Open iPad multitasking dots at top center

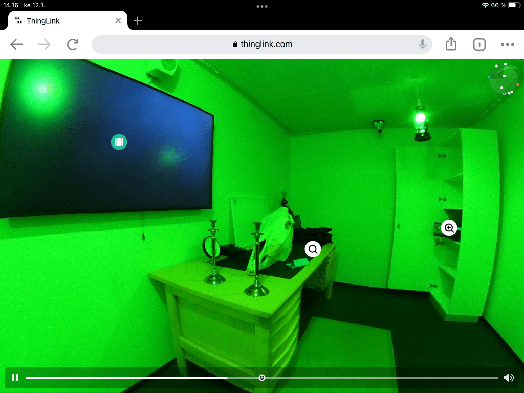click(x=262, y=6)
